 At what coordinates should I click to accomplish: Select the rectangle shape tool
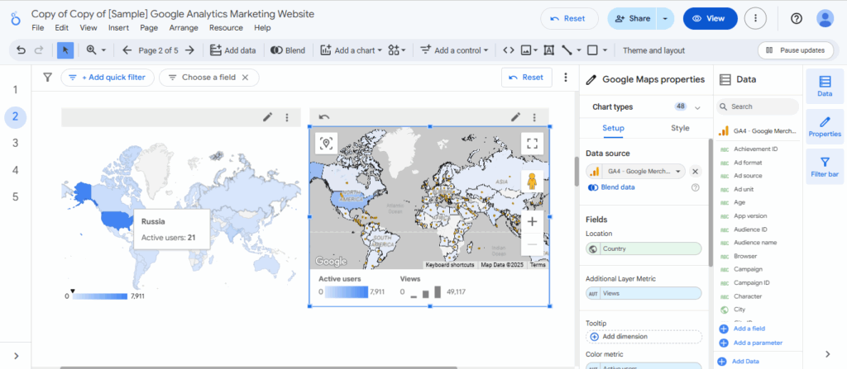coord(592,50)
